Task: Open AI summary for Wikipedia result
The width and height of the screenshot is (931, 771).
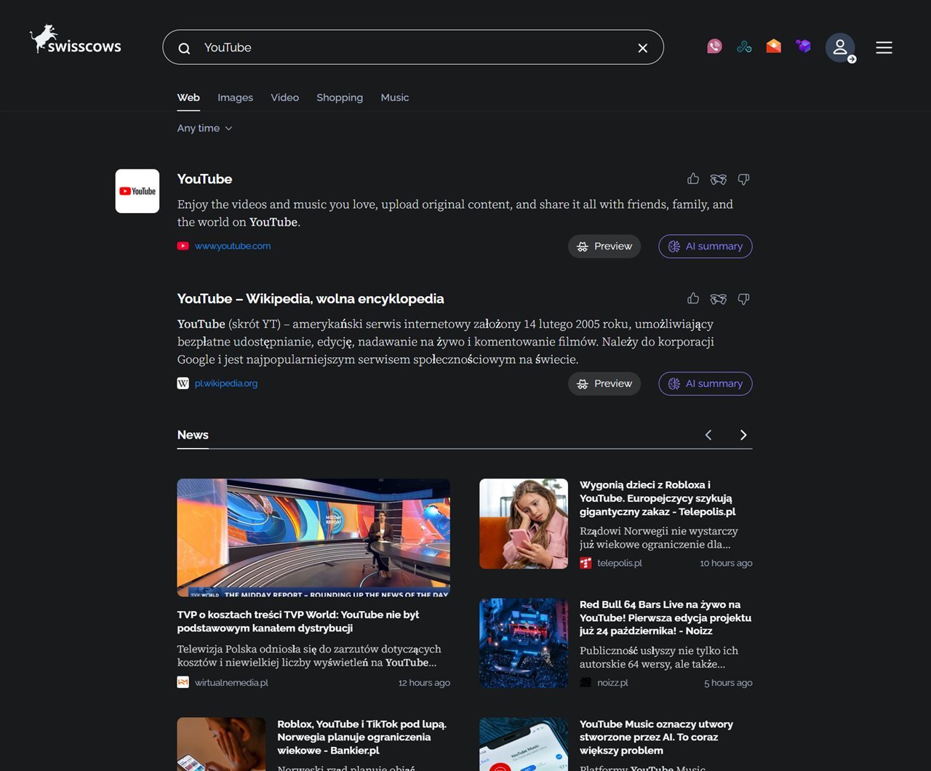Action: tap(706, 383)
